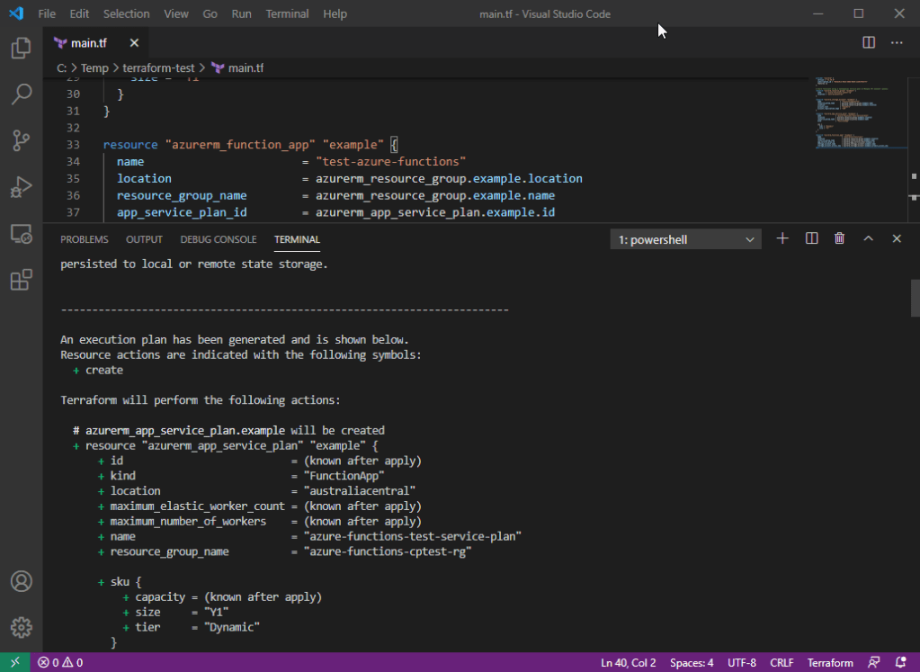This screenshot has width=920, height=672.
Task: Click the CRLF line ending indicator
Action: click(x=782, y=663)
